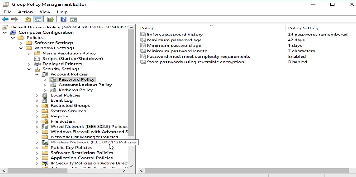Viewport: 356px width, 177px height.
Task: Click the Export List toolbar icon
Action: click(50, 19)
